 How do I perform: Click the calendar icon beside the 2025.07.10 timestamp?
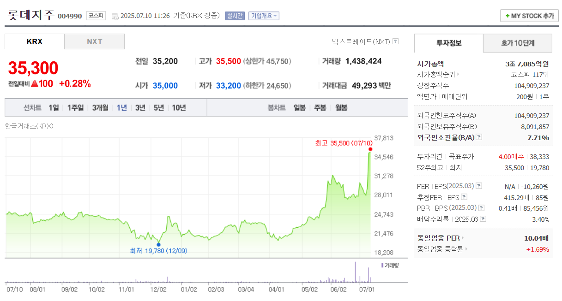point(115,16)
